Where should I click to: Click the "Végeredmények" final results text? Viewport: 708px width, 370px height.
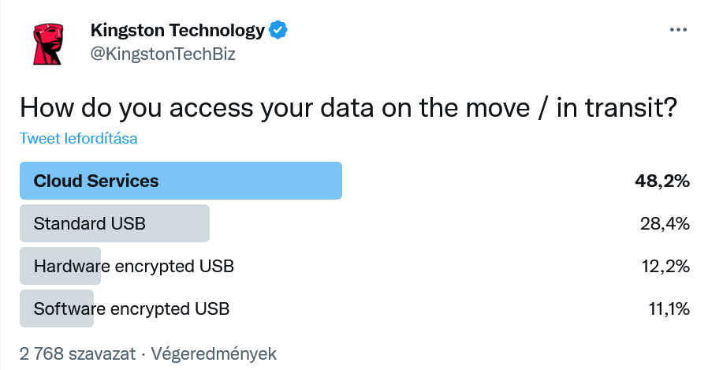point(214,353)
